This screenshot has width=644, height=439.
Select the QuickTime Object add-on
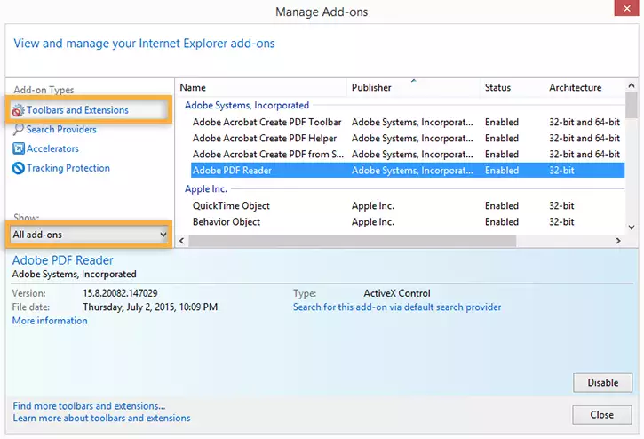[231, 206]
